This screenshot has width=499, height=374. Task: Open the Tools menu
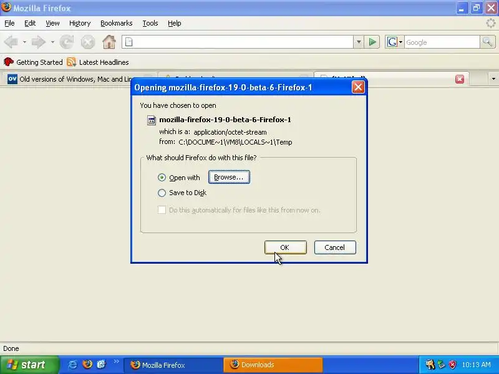click(x=150, y=23)
